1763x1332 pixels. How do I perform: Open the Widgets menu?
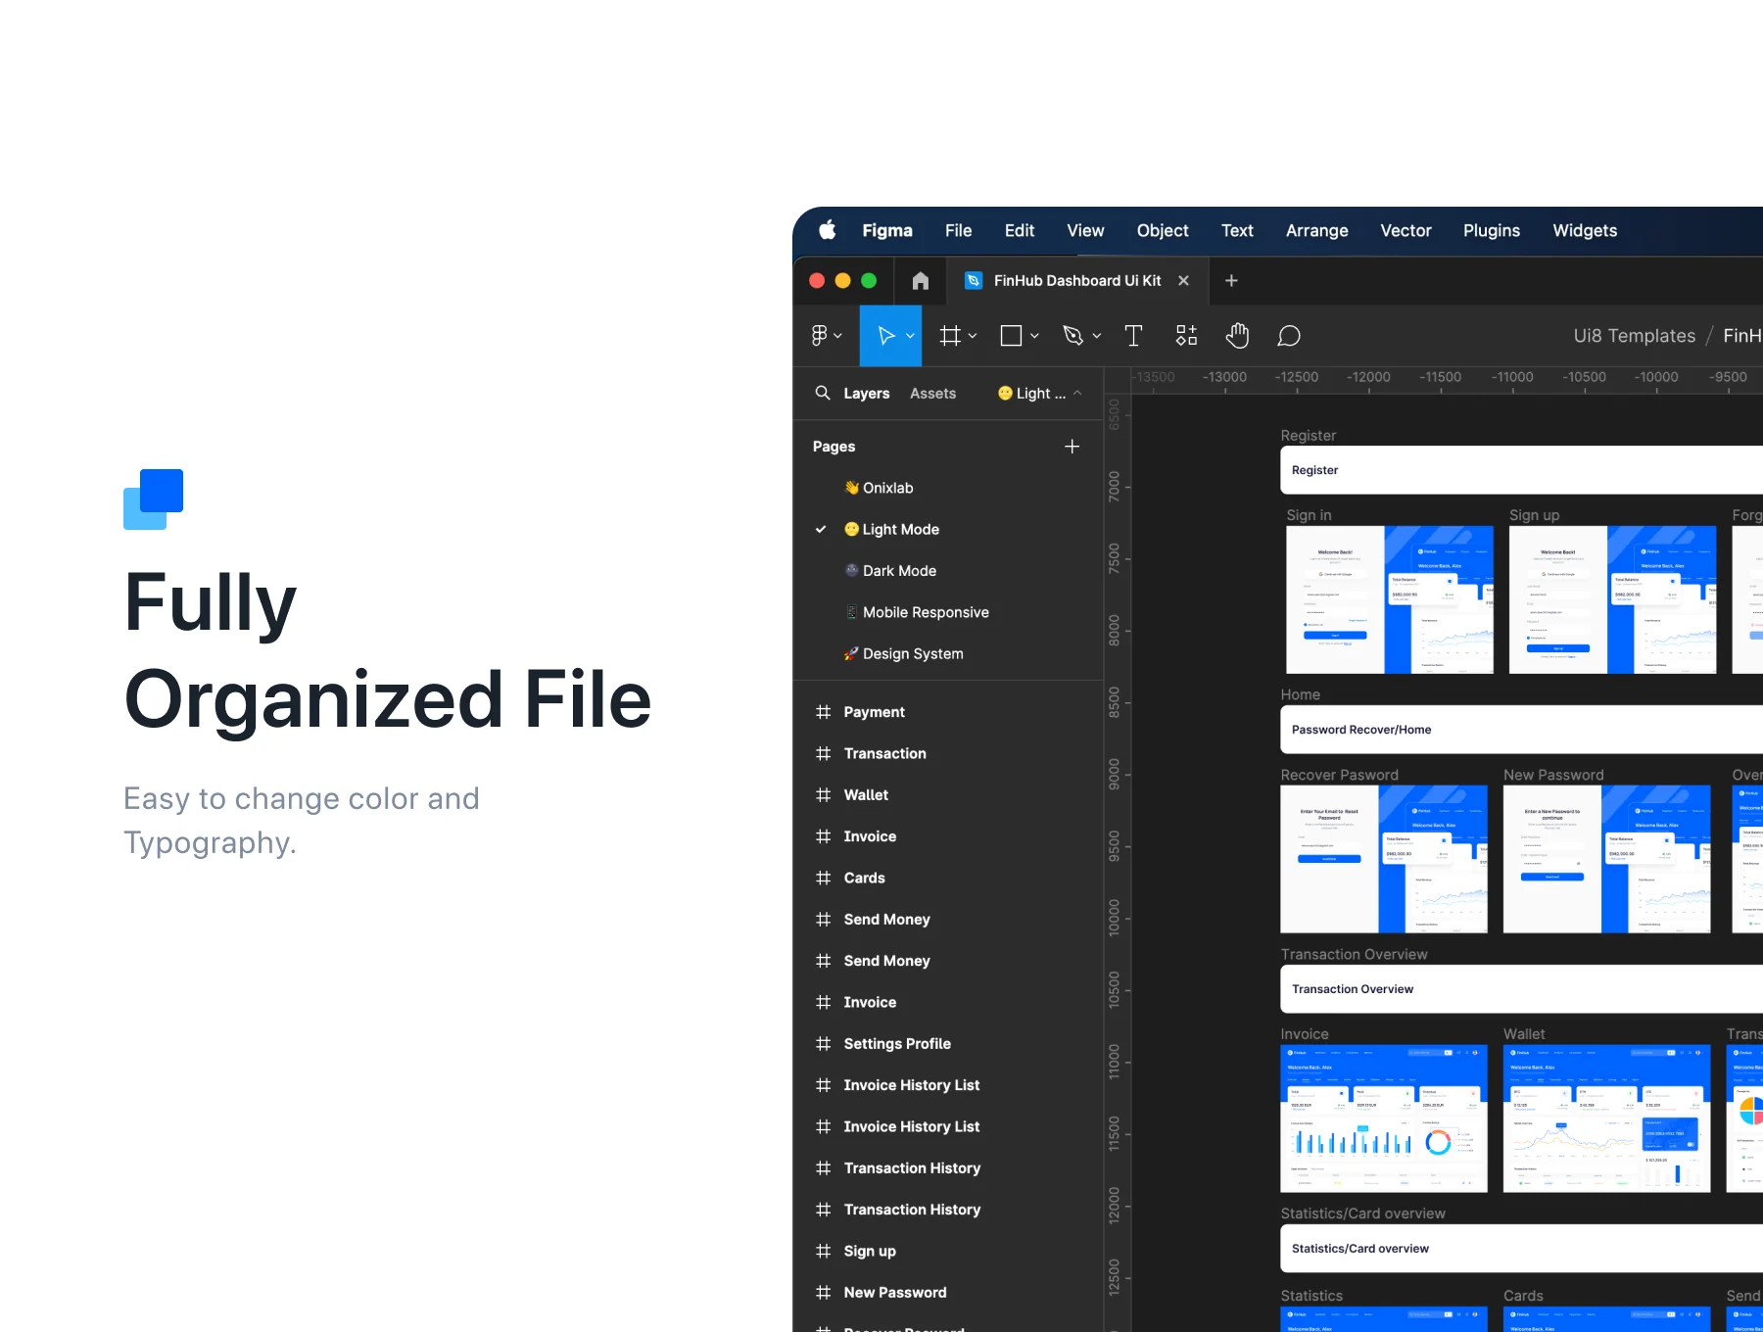[x=1585, y=230]
